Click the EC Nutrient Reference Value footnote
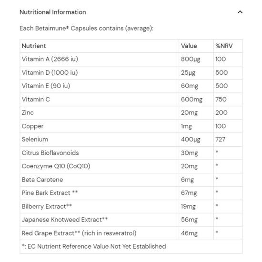Viewport: 262px width, 262px height. point(94,246)
